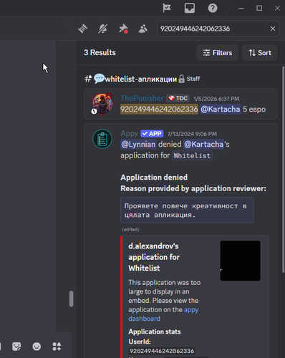The height and width of the screenshot is (358, 285).
Task: Click the black embed thumbnail image
Action: point(240,261)
